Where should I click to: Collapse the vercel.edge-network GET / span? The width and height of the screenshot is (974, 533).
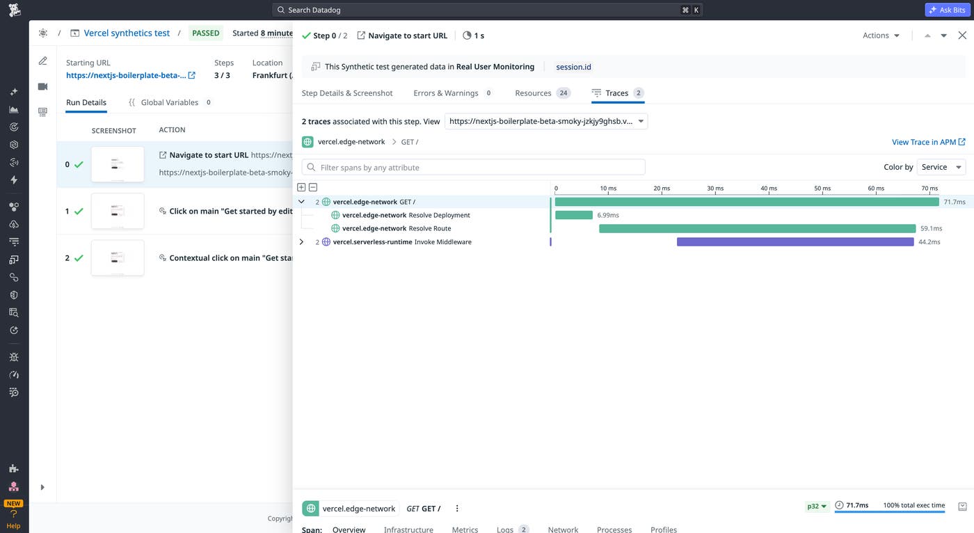click(301, 202)
